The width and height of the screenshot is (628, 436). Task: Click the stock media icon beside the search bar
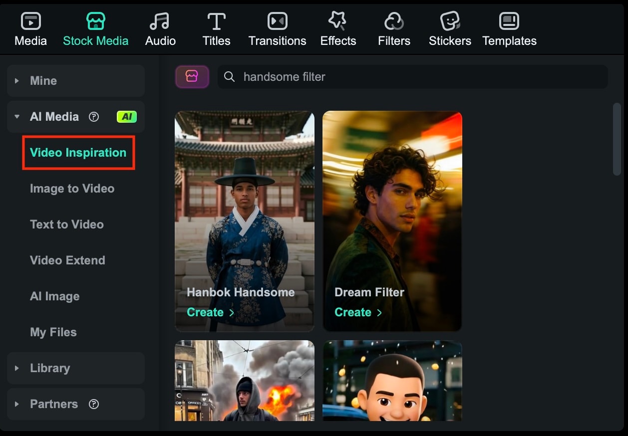[192, 76]
